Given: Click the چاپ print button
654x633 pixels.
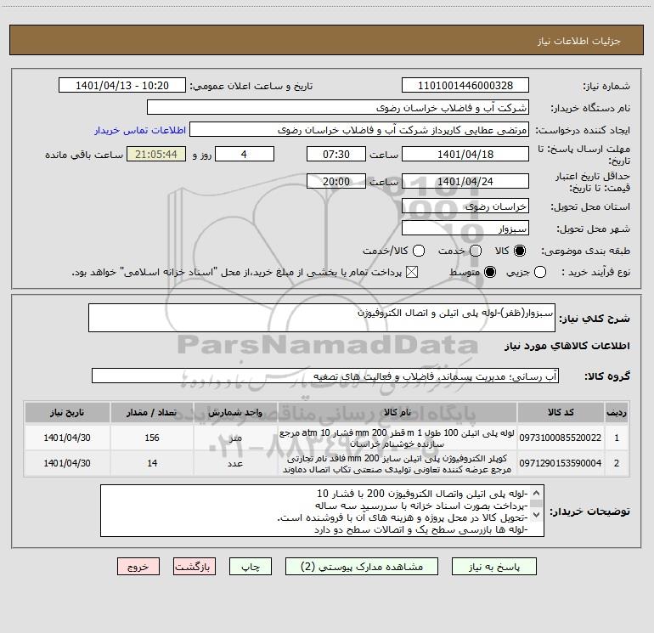Looking at the screenshot, I should coord(251,567).
